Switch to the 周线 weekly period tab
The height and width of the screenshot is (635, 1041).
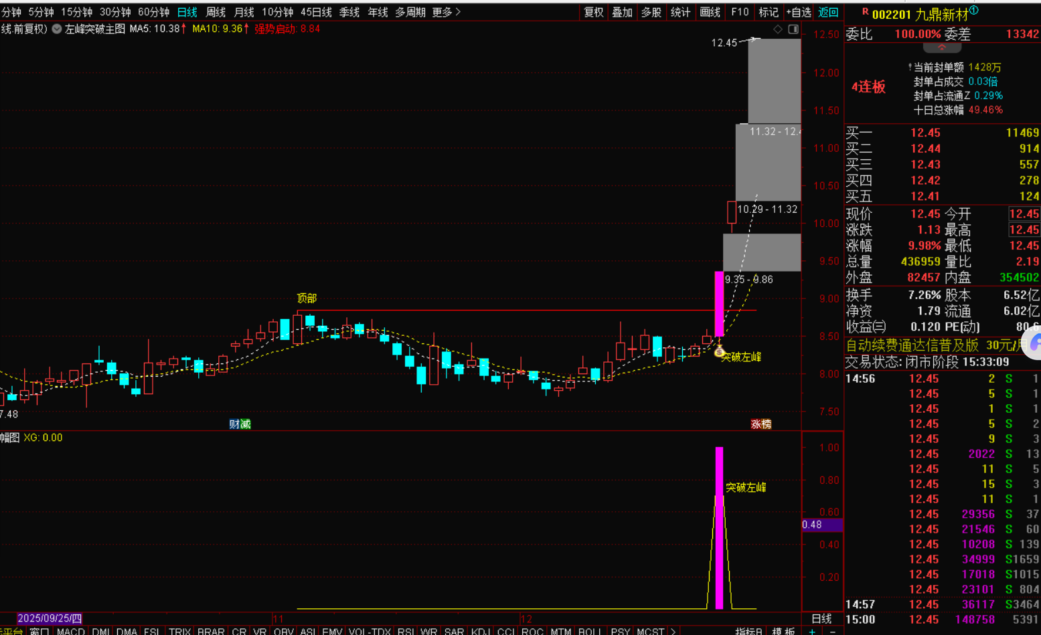pyautogui.click(x=216, y=12)
